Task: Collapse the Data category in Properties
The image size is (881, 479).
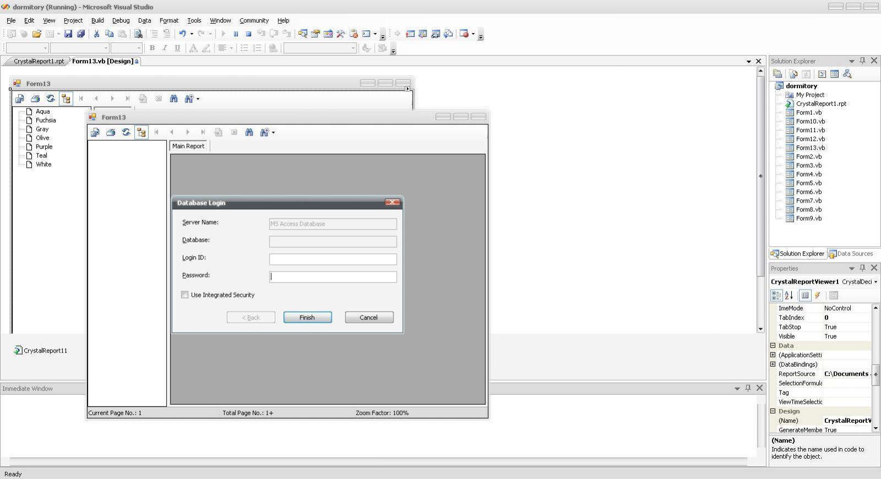Action: tap(773, 346)
